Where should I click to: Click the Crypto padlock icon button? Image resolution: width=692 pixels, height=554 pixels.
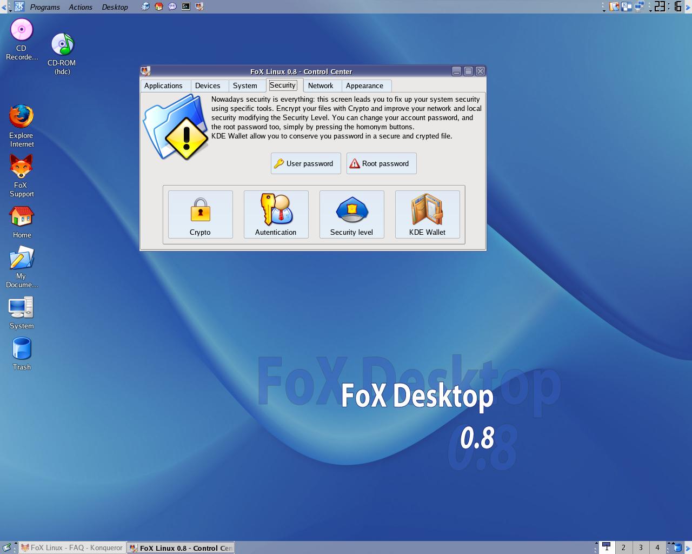pyautogui.click(x=201, y=214)
